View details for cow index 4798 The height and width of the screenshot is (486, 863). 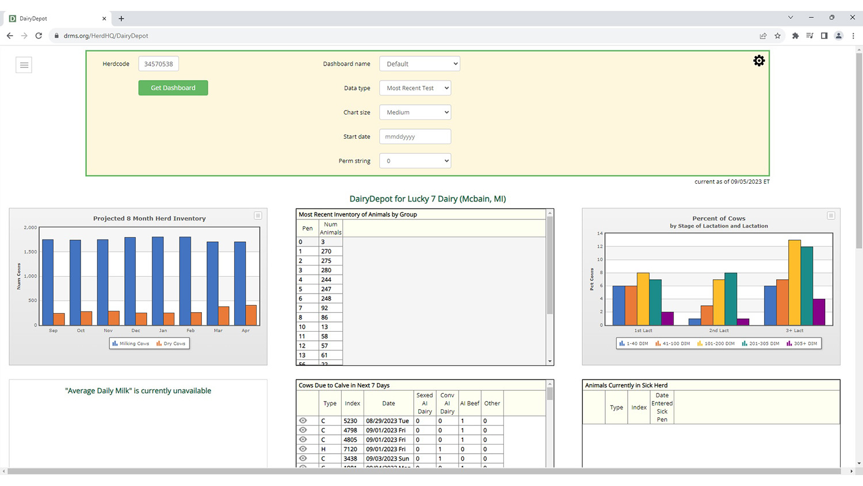click(303, 430)
